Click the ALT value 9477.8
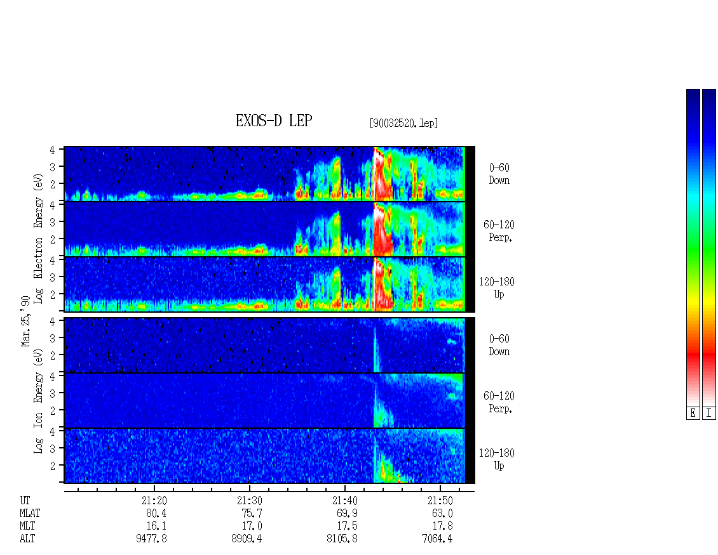 pyautogui.click(x=152, y=539)
